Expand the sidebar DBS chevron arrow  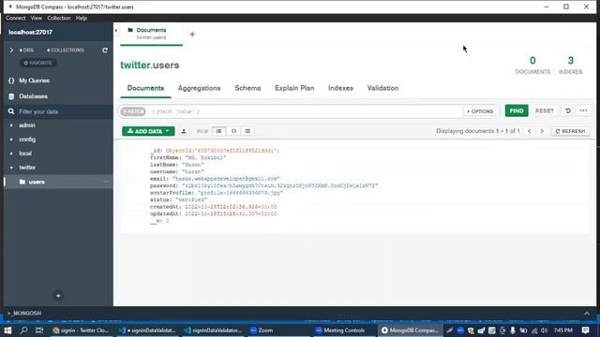pos(11,50)
